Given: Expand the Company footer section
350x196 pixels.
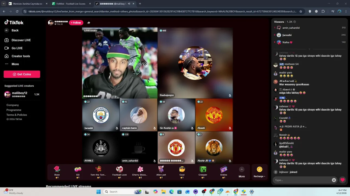Looking at the screenshot, I should point(13,105).
